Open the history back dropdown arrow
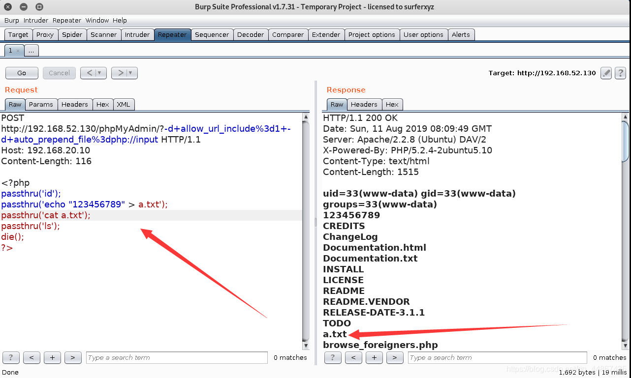This screenshot has width=631, height=378. pyautogui.click(x=99, y=73)
